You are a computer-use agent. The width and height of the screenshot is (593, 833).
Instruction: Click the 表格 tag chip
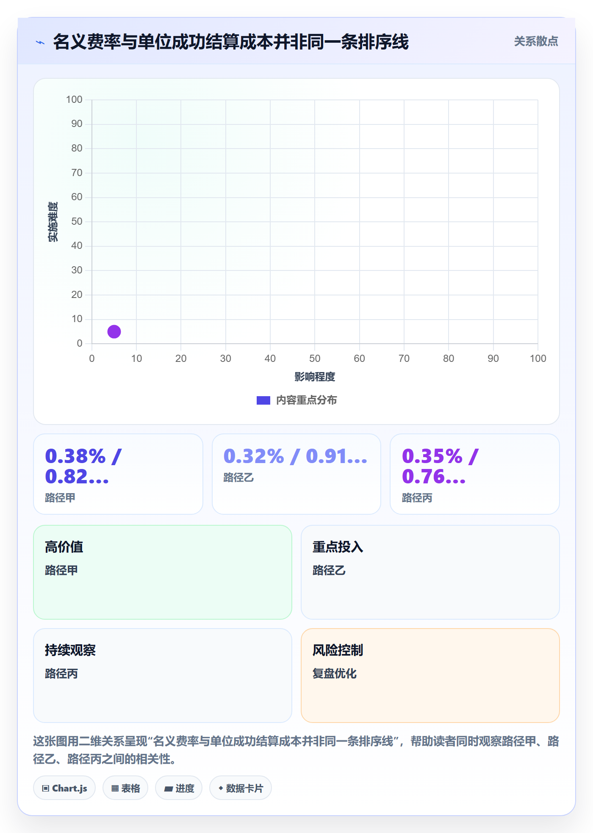click(125, 788)
